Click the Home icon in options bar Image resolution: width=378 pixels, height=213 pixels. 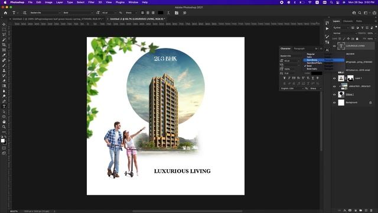(x=5, y=13)
